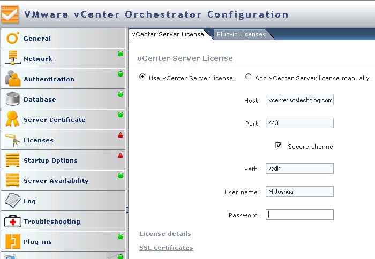
Task: Click the Server Certificate ribbon icon
Action: point(12,119)
